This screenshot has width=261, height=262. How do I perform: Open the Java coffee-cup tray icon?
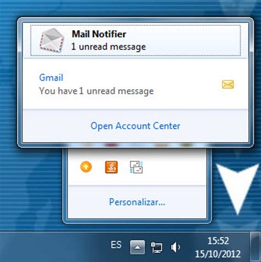click(x=111, y=167)
